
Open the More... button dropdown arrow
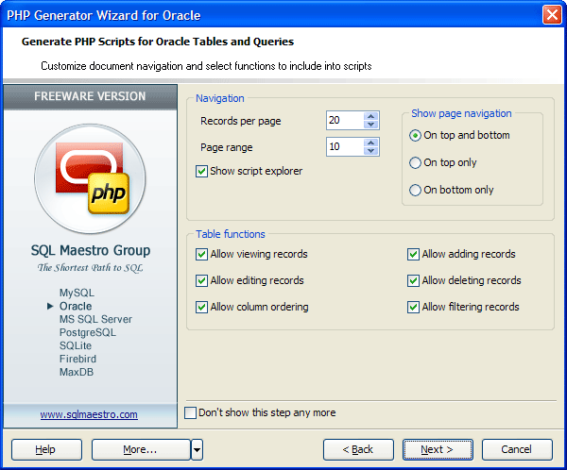(197, 450)
